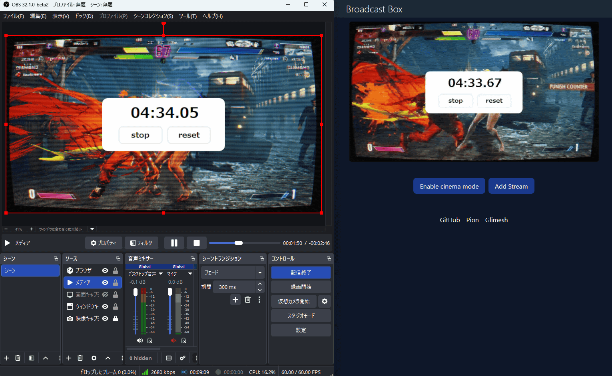612x376 pixels.
Task: Add a new source with plus icon
Action: click(69, 358)
